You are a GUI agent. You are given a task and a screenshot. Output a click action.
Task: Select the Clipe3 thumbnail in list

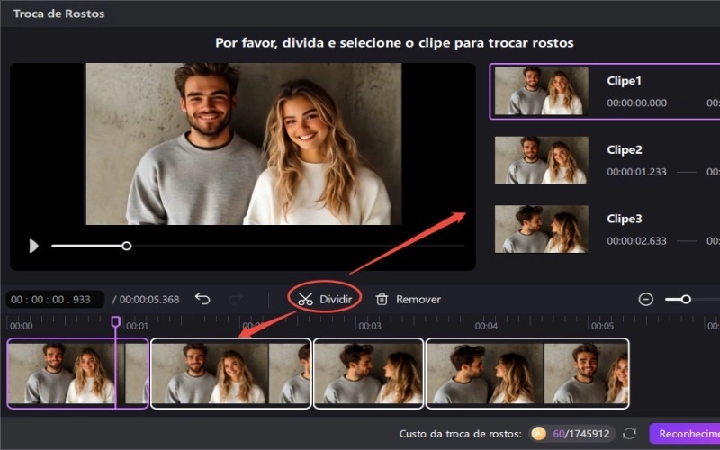coord(542,229)
